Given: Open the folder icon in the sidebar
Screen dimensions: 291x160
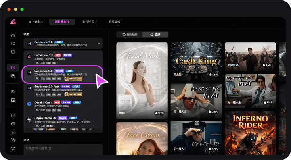Looking at the screenshot, I should [x=13, y=52].
